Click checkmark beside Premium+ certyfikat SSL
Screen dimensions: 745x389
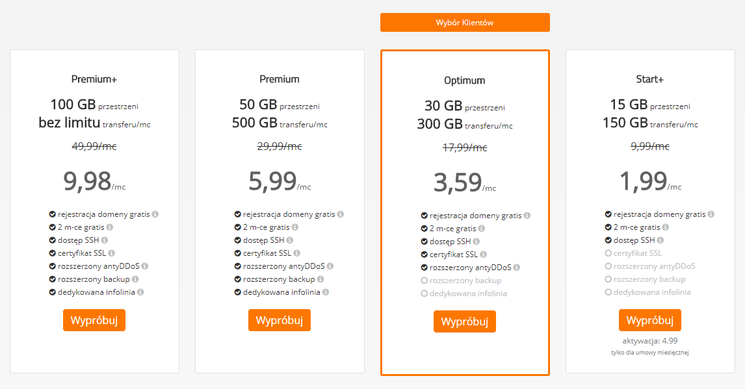pyautogui.click(x=52, y=253)
